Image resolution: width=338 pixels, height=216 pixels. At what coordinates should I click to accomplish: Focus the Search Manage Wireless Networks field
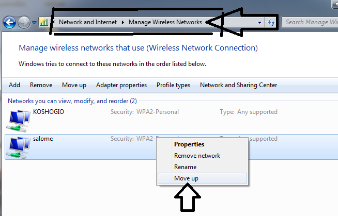pyautogui.click(x=310, y=22)
